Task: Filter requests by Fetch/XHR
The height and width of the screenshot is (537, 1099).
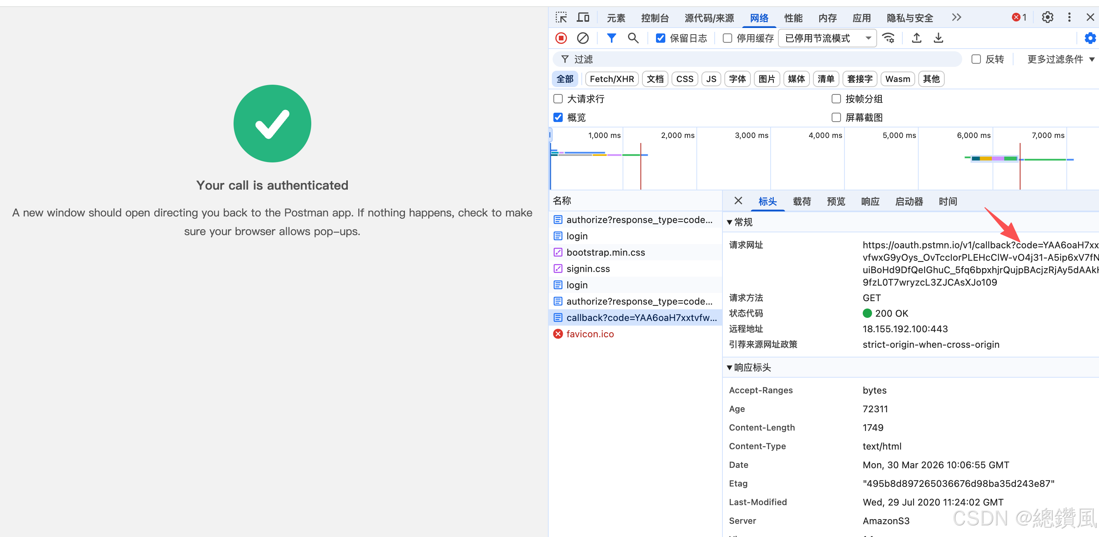Action: pyautogui.click(x=611, y=79)
